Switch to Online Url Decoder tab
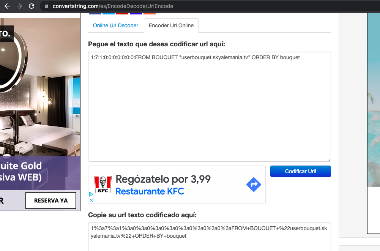The image size is (380, 251). click(115, 26)
